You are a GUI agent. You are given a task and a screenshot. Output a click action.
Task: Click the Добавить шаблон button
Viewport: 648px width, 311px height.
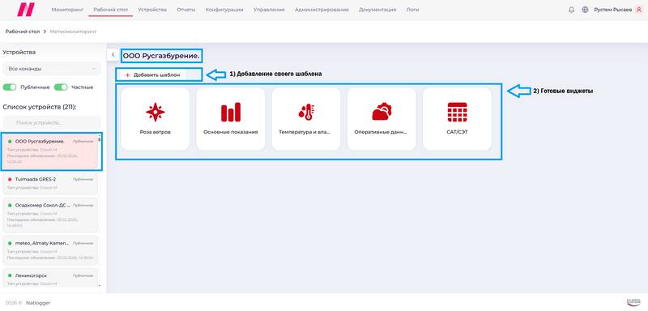pyautogui.click(x=152, y=75)
